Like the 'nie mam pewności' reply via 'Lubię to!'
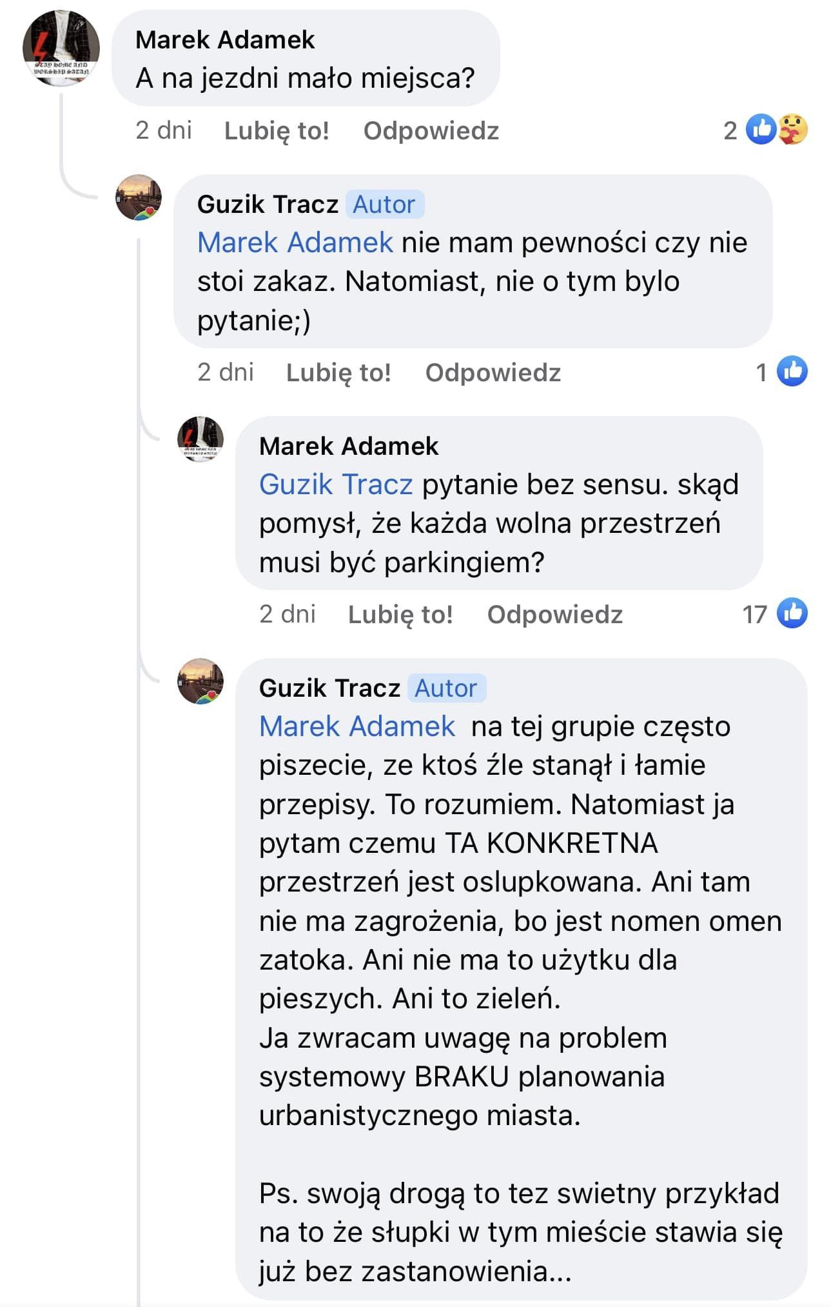Screen dimensions: 831x1307 (338, 372)
